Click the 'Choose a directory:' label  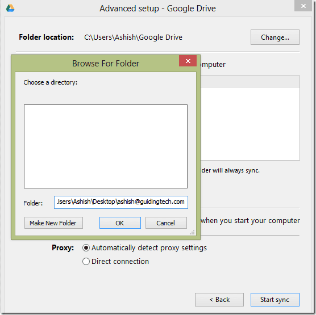click(x=51, y=82)
